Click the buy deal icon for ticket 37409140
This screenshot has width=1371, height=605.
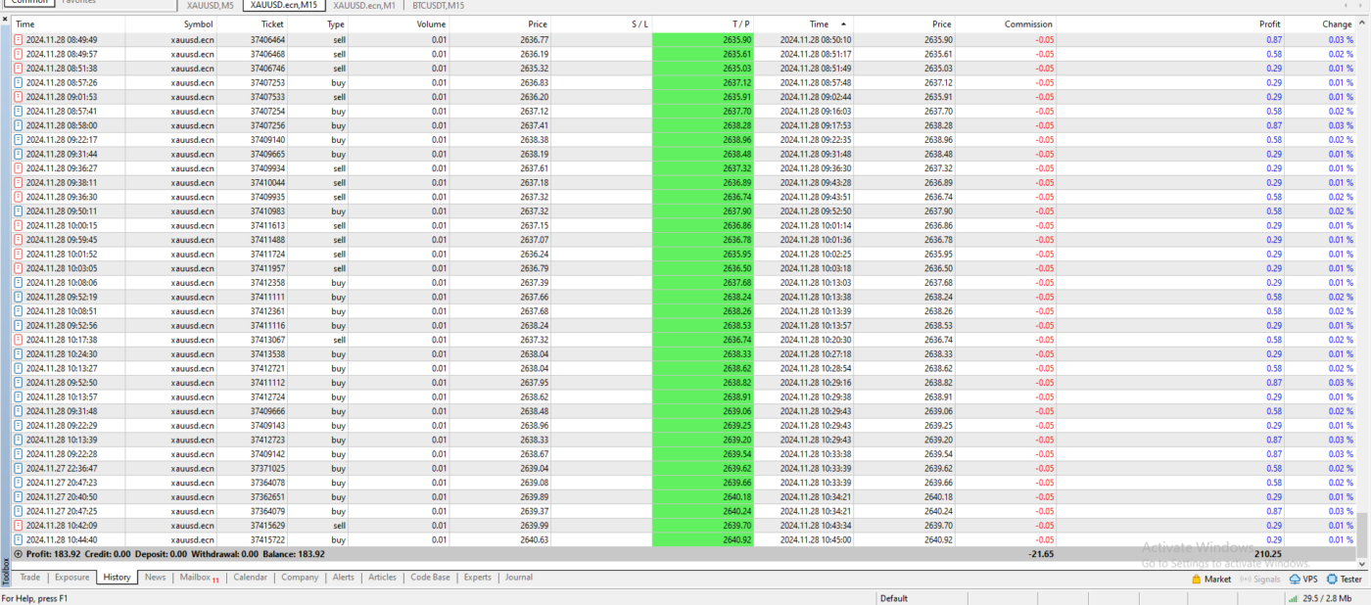point(18,140)
